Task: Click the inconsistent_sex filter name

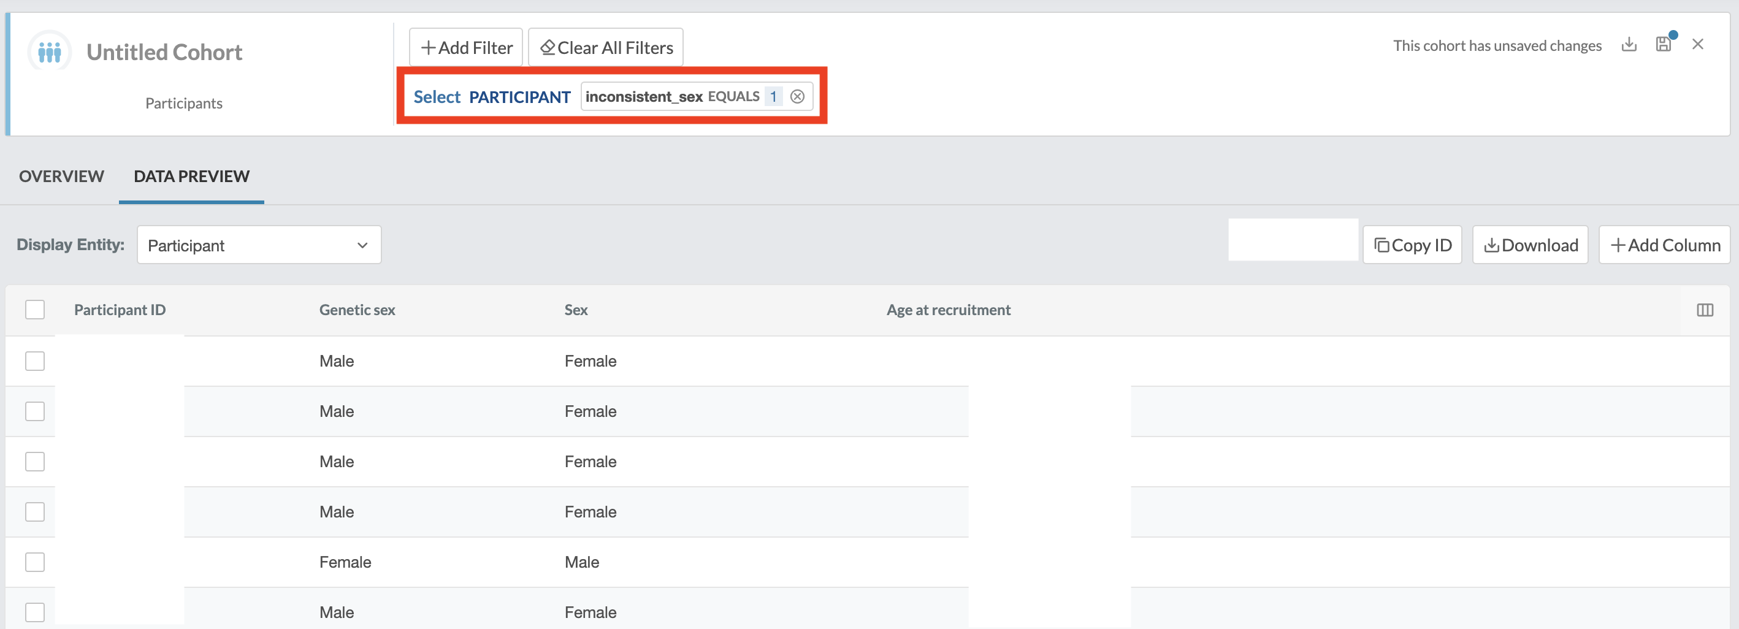Action: (x=644, y=96)
